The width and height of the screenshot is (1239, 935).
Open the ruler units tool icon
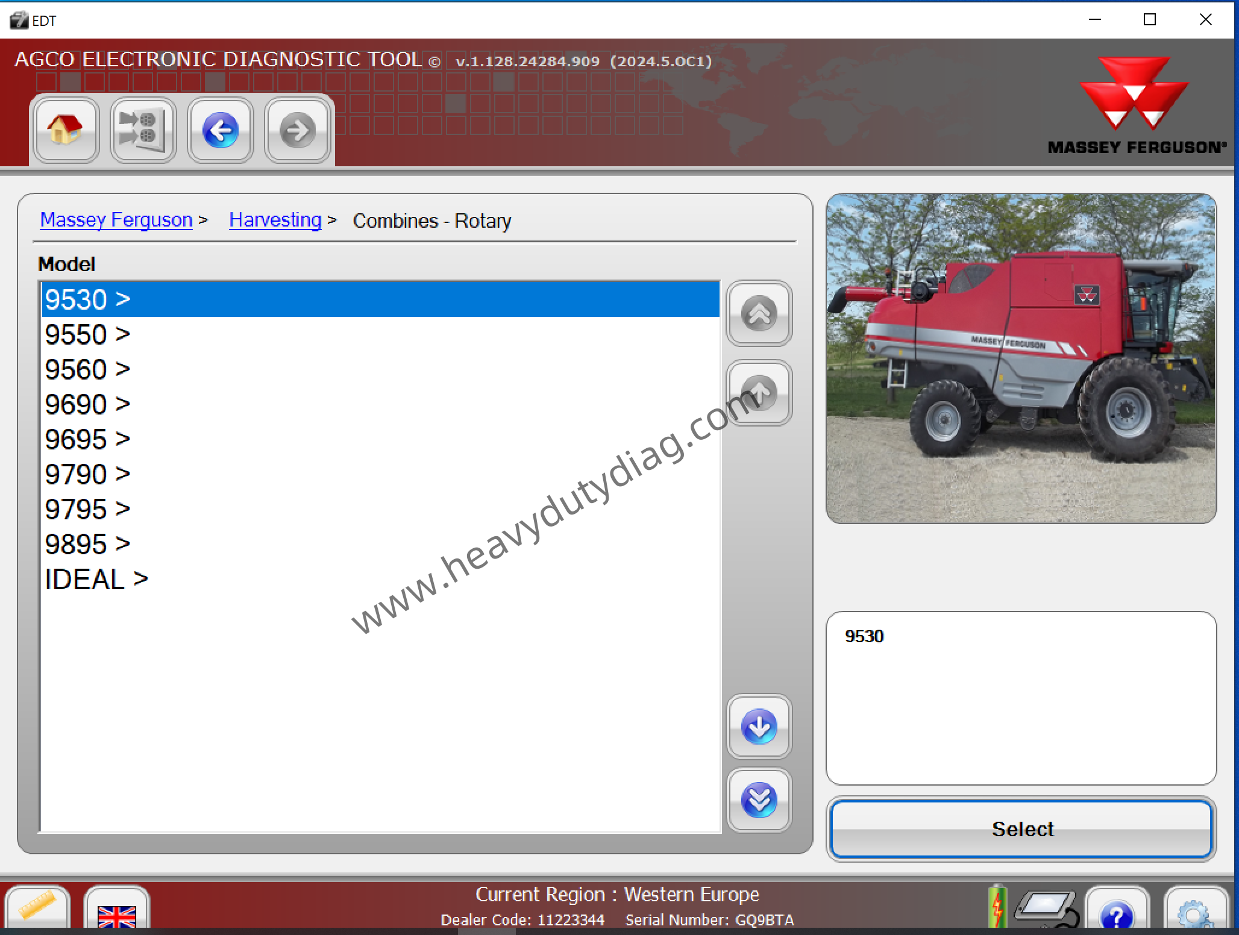(37, 907)
